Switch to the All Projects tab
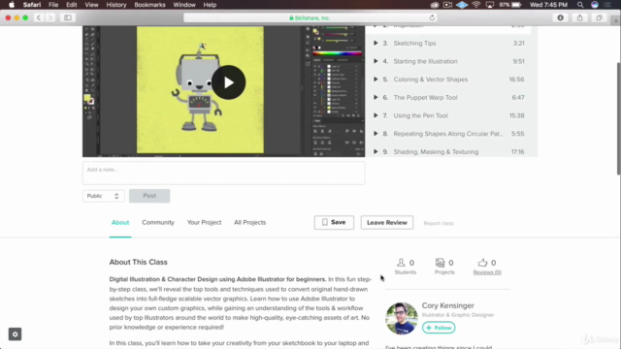Image resolution: width=621 pixels, height=349 pixels. tap(250, 222)
